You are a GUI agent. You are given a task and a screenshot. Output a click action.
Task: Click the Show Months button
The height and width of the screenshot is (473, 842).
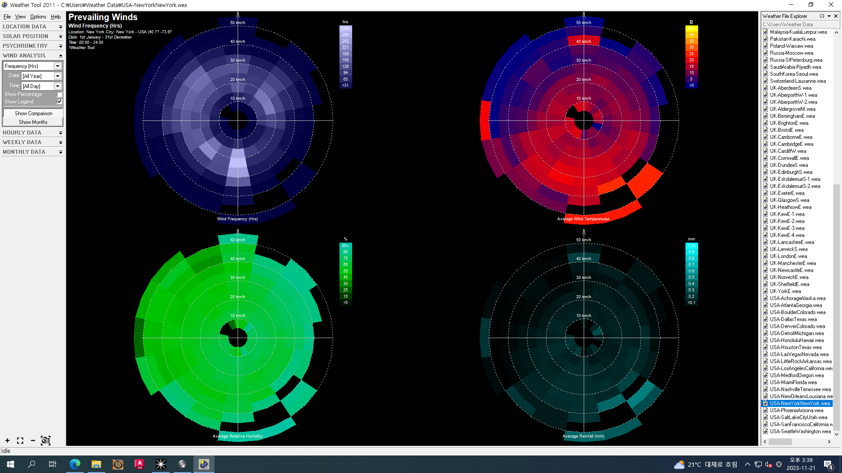(33, 122)
